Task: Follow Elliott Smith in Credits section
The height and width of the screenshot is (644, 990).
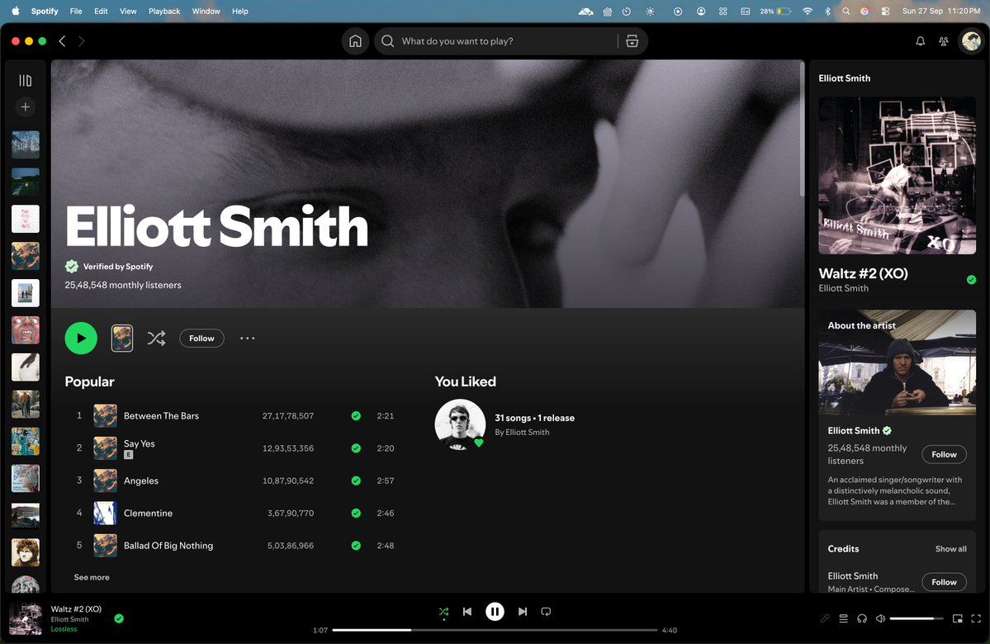Action: pos(944,582)
